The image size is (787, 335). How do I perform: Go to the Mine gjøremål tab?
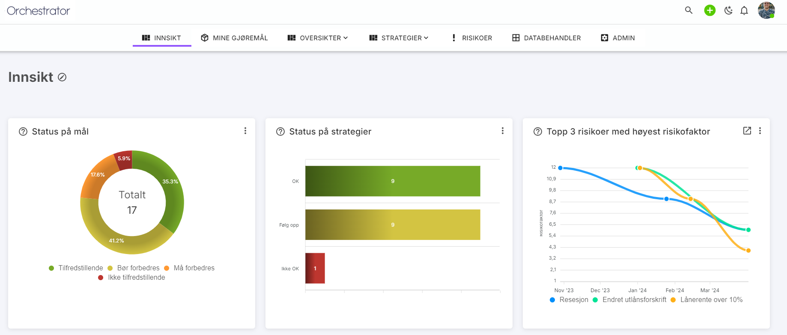234,38
